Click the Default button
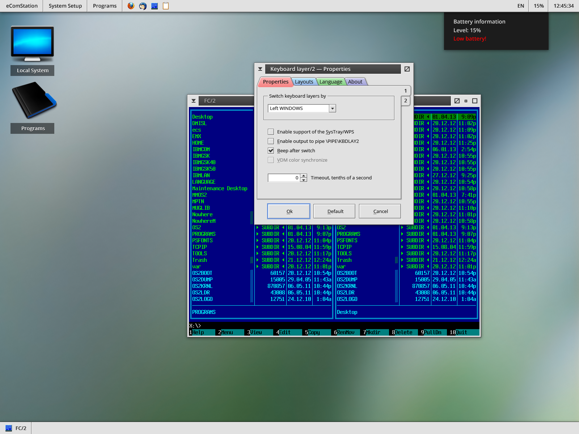Viewport: 579px width, 434px height. tap(334, 211)
